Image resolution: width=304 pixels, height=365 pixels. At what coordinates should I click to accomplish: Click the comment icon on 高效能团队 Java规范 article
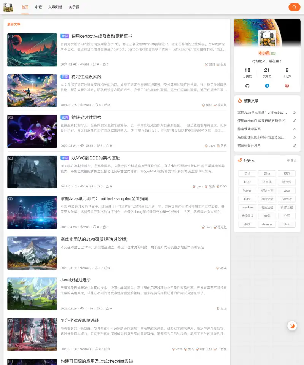(96, 268)
